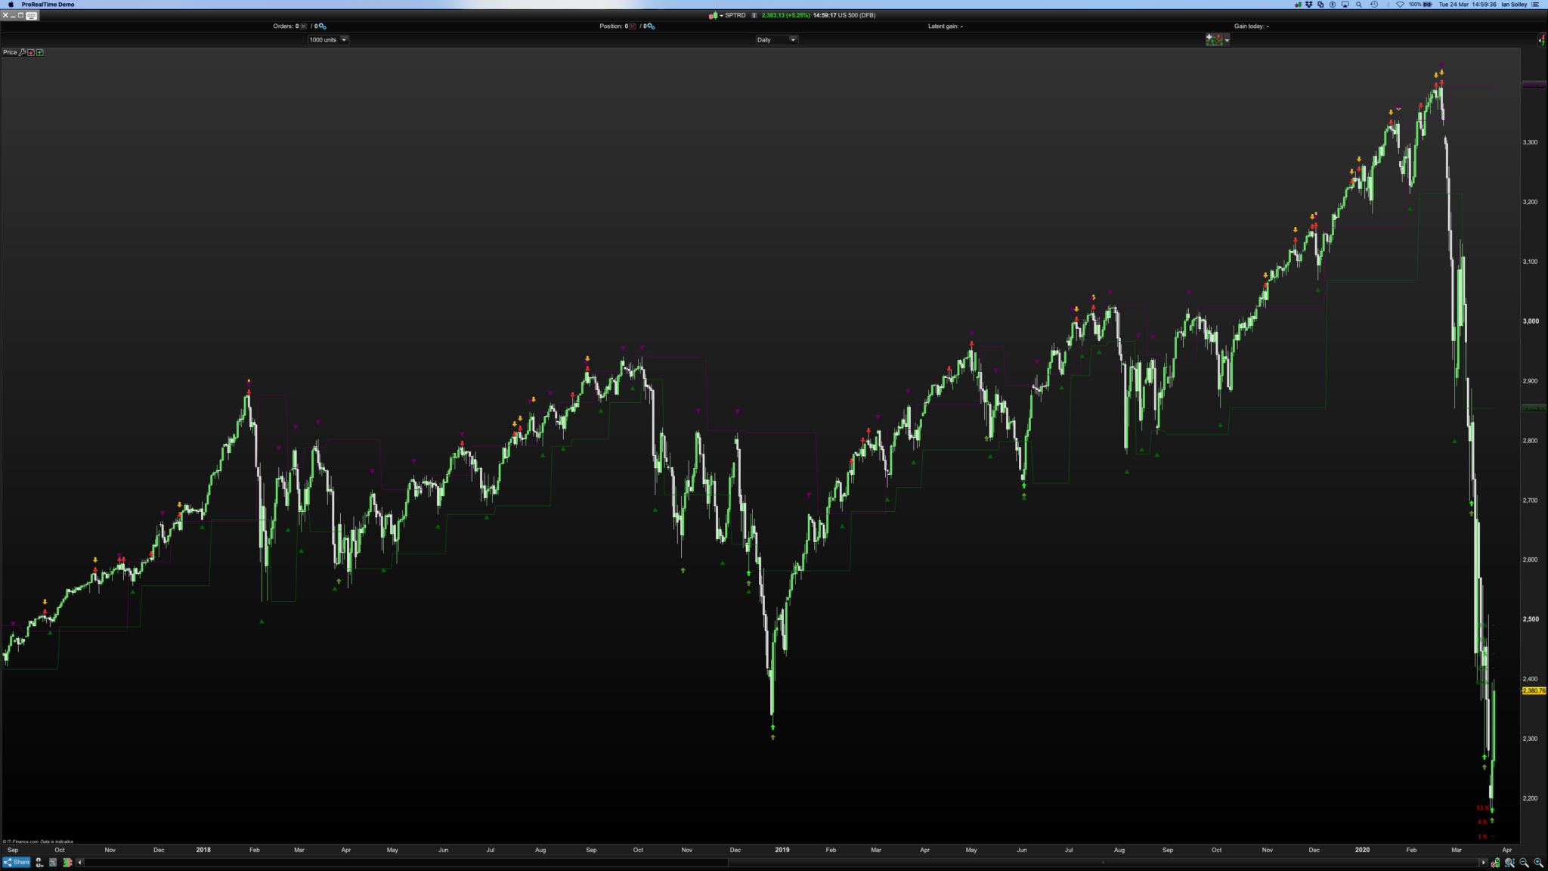Expand the indicator button dropdown arrow
Viewport: 1548px width, 871px height.
click(1227, 40)
